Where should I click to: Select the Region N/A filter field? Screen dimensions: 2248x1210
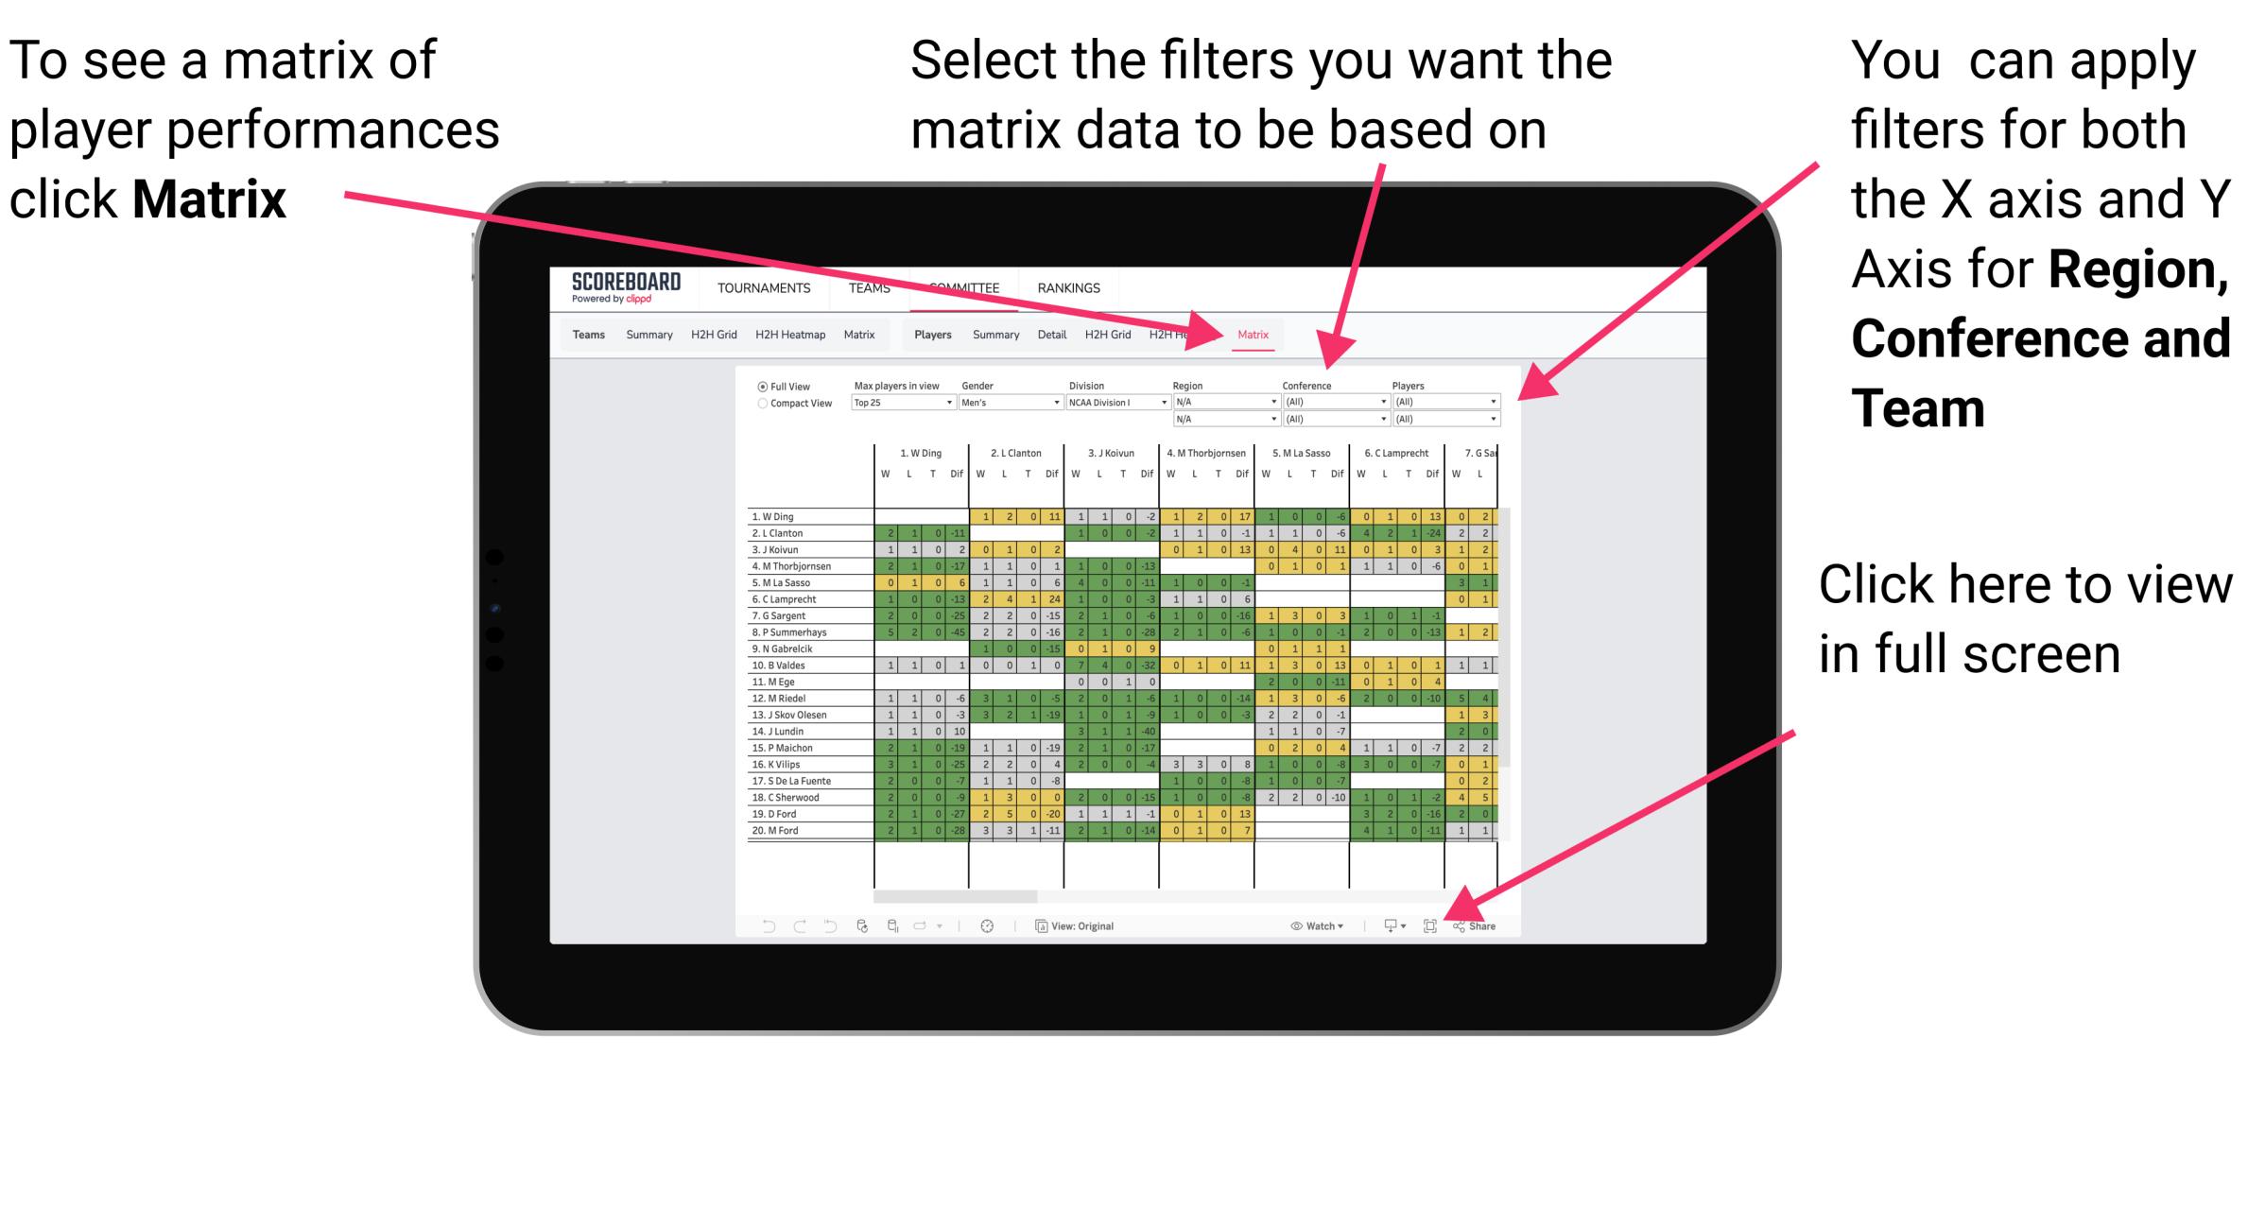(1221, 404)
